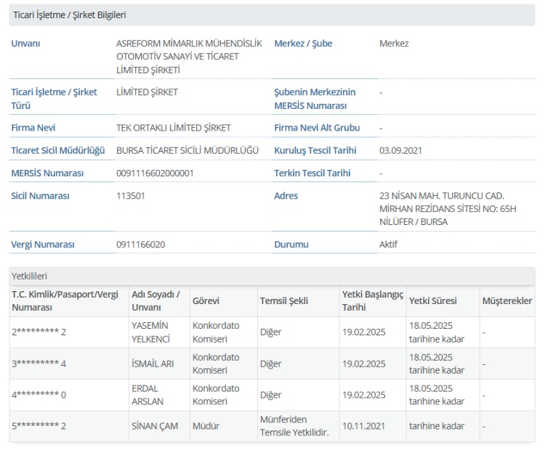This screenshot has width=545, height=450.
Task: Click the MERSİS number 0091116602000001
Action: click(x=155, y=173)
